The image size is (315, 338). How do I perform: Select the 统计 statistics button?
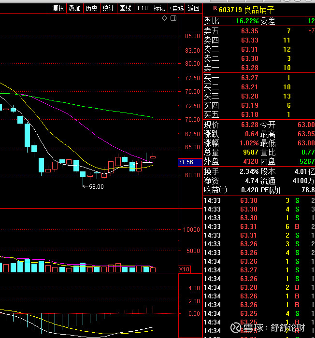108,8
